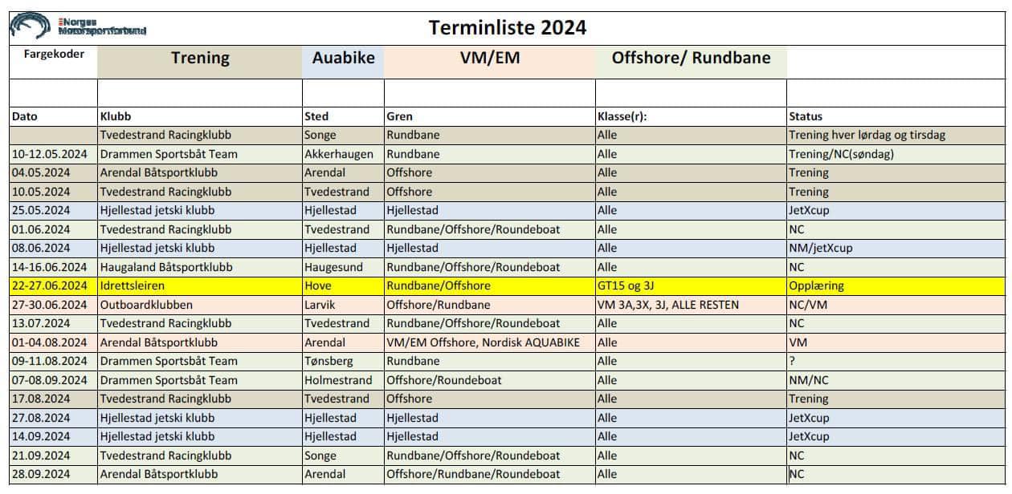Select 'VM 3A,3X, 3J, ALLE RESTEN' cell
Image resolution: width=1012 pixels, height=494 pixels.
(x=691, y=305)
